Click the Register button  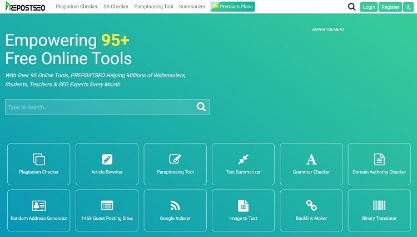(x=390, y=7)
